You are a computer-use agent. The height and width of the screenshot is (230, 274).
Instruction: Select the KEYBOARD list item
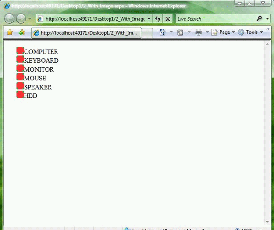tap(41, 61)
